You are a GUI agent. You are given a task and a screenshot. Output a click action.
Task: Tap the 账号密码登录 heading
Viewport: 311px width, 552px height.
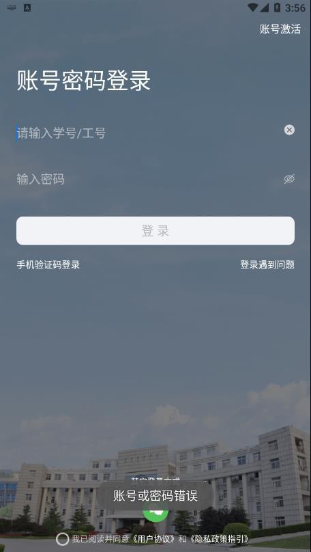pyautogui.click(x=84, y=81)
